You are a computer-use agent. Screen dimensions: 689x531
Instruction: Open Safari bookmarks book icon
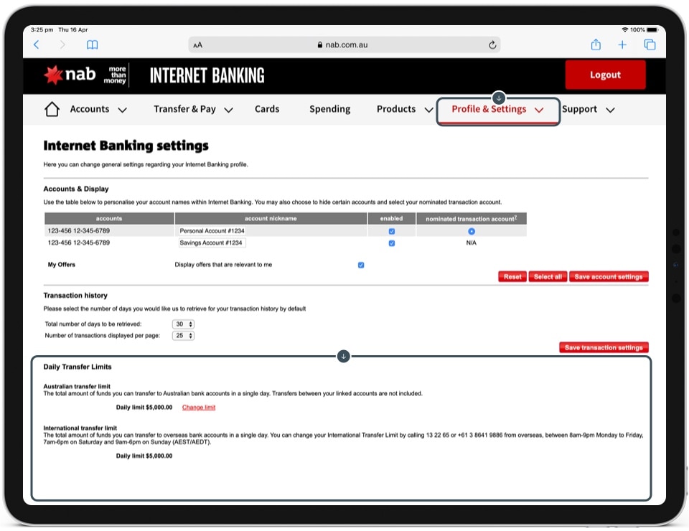(x=92, y=44)
